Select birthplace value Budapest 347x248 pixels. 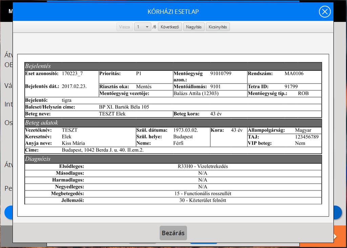coord(183,137)
